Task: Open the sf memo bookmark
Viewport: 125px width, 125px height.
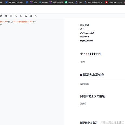Action: coord(69,2)
